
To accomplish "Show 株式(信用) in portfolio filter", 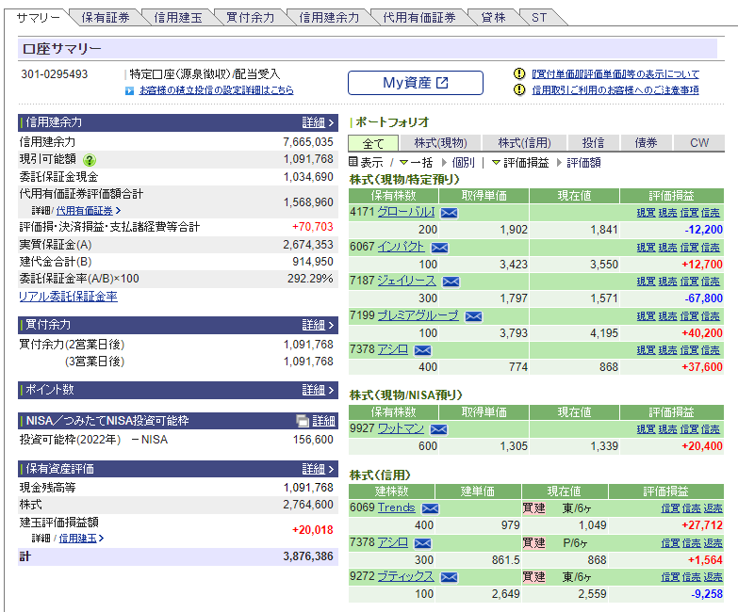I will 524,143.
